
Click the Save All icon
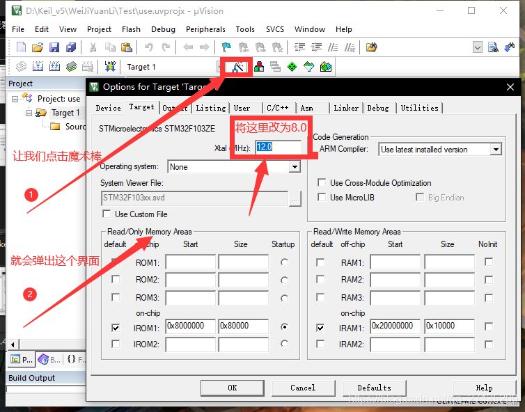71,47
